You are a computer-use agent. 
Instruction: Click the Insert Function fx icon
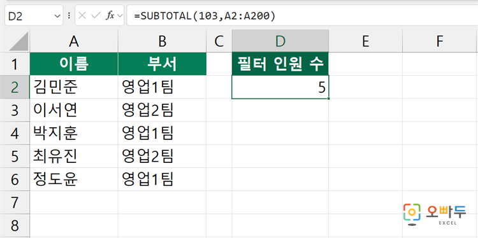pyautogui.click(x=110, y=15)
